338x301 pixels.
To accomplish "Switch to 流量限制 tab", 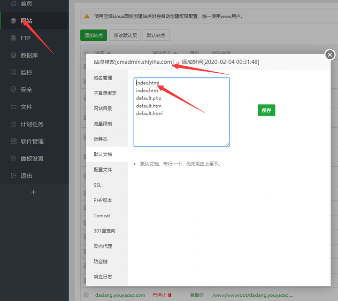I will [107, 124].
